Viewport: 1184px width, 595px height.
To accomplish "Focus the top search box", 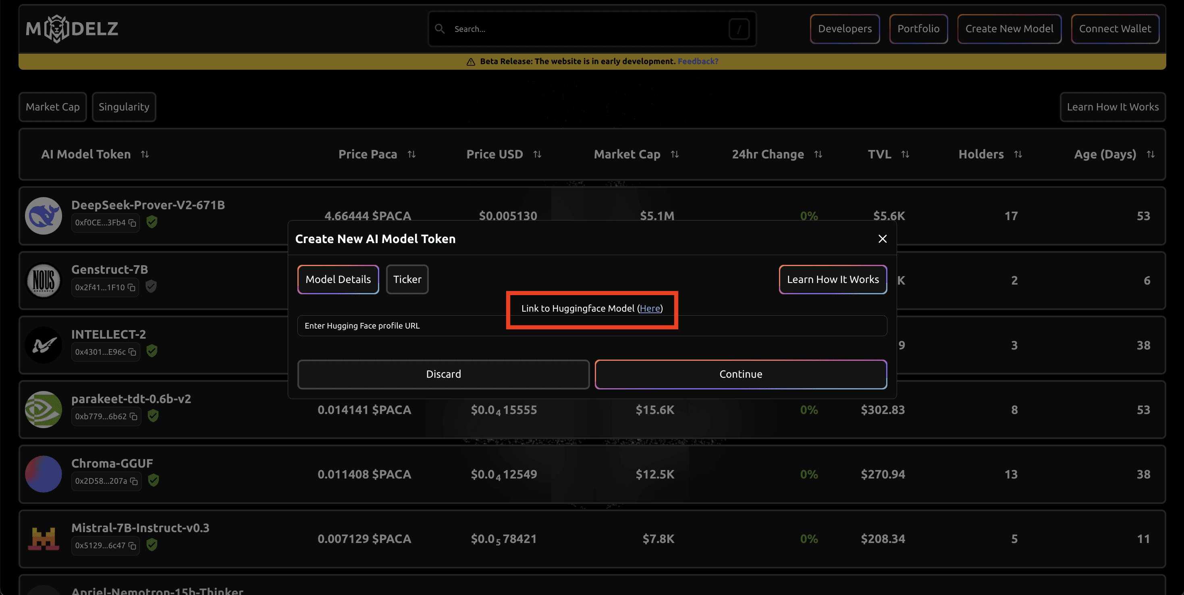I will (x=592, y=29).
